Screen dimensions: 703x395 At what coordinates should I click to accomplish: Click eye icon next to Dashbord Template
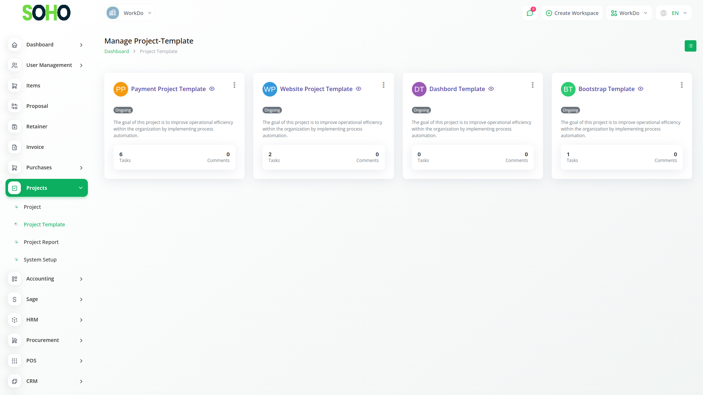[x=491, y=89]
